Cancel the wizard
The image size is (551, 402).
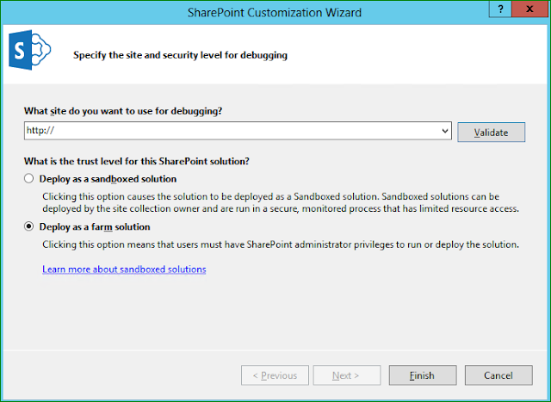coord(498,375)
